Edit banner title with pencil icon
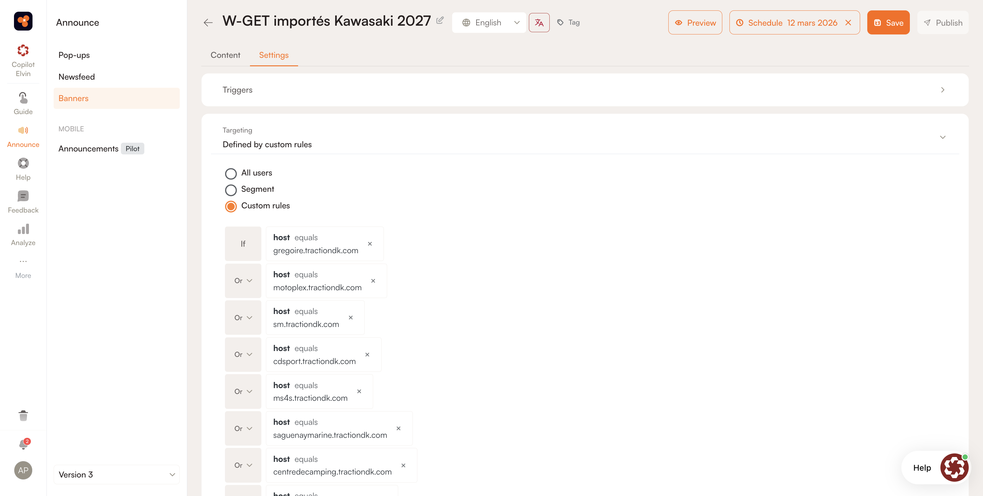Image resolution: width=983 pixels, height=496 pixels. pyautogui.click(x=439, y=20)
